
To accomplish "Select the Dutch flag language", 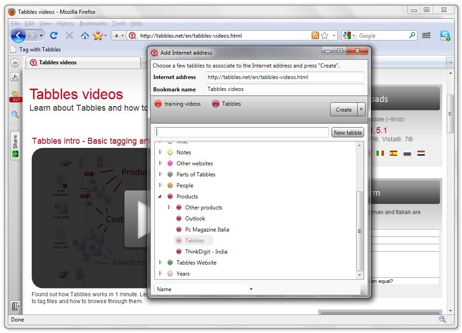I will coord(421,153).
